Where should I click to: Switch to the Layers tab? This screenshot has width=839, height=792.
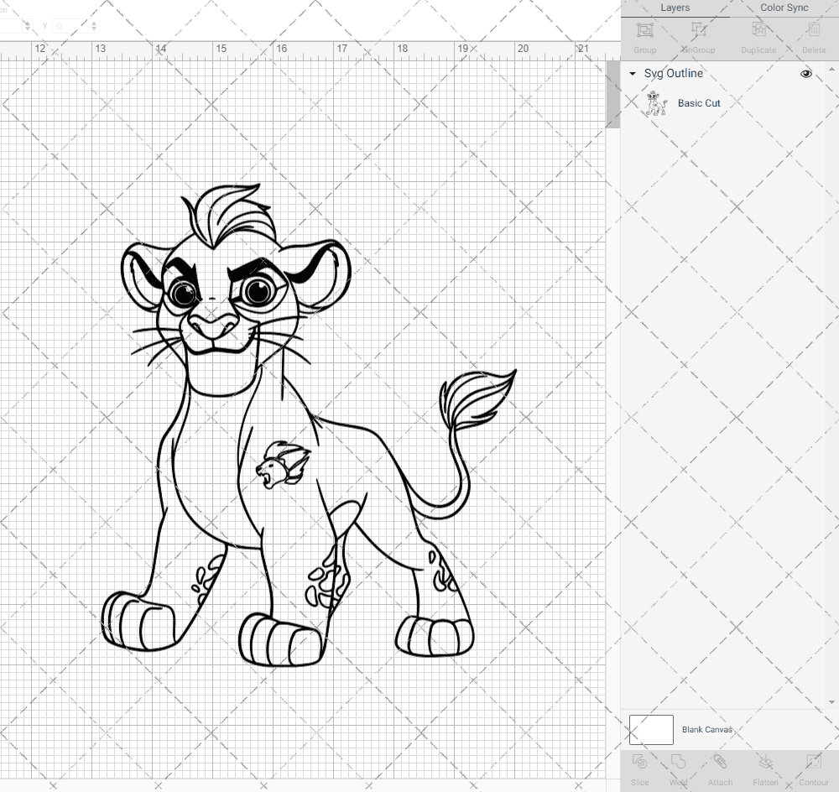click(x=675, y=8)
